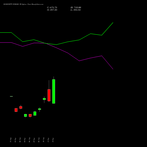This screenshot has width=147, height=147.
Task: Click the small green 08 Sep candlestick
Action: [x=40, y=109]
